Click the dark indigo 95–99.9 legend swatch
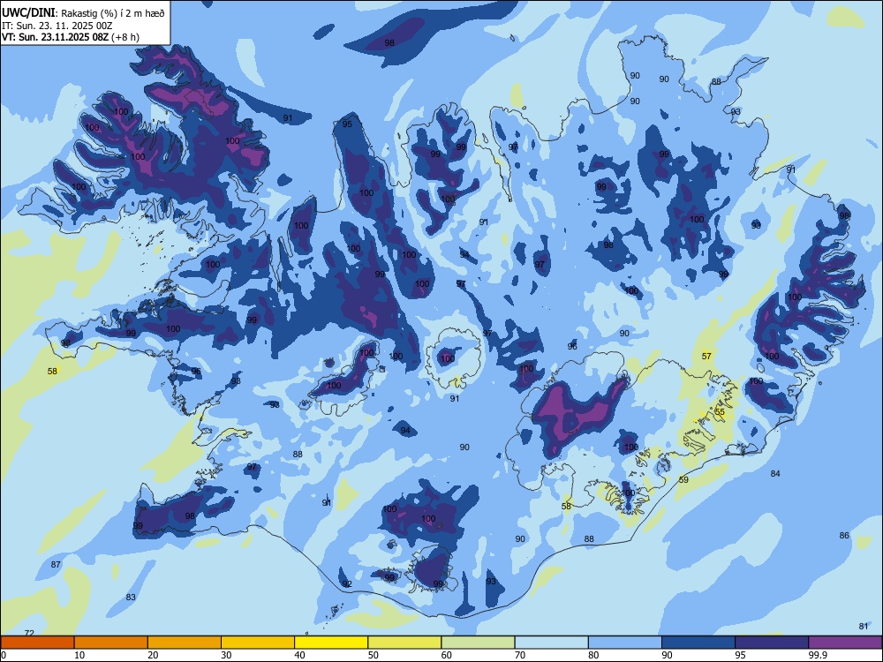The height and width of the screenshot is (662, 883). point(772,643)
